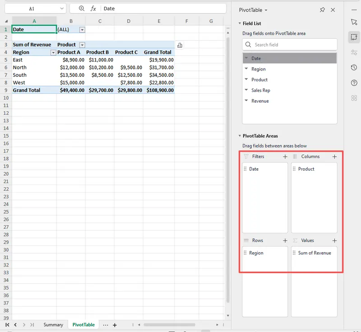Screen dimensions: 361x332
Task: Click the insert function fx icon
Action: [93, 9]
